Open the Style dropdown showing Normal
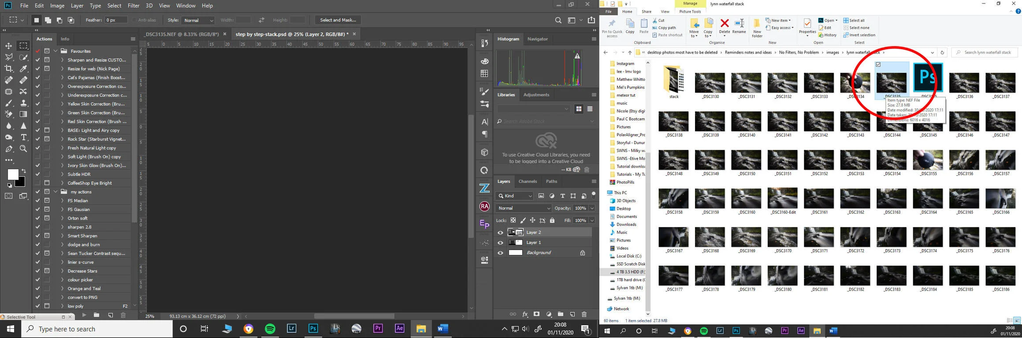Viewport: 1022px width, 338px height. point(198,20)
